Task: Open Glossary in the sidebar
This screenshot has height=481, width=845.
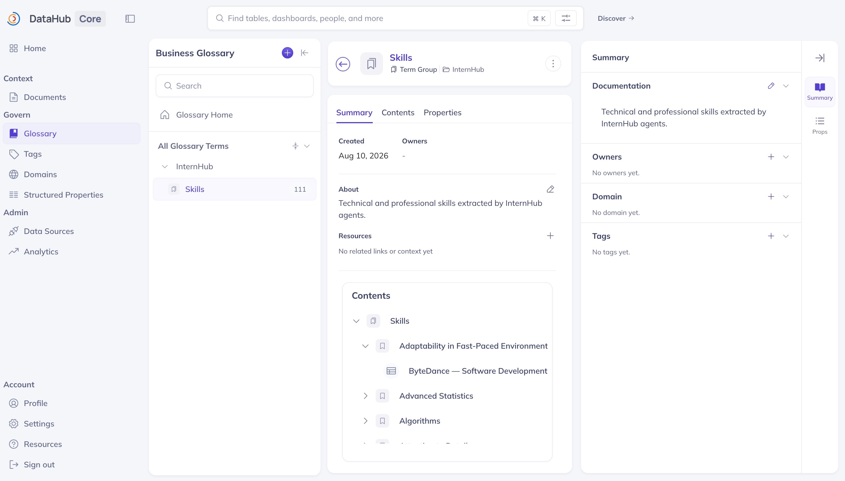Action: tap(72, 133)
